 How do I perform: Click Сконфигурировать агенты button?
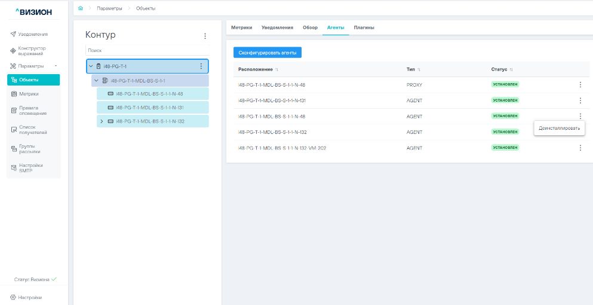[x=268, y=53]
